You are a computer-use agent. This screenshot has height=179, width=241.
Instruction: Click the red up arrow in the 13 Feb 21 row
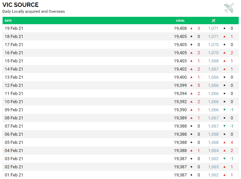pos(191,77)
